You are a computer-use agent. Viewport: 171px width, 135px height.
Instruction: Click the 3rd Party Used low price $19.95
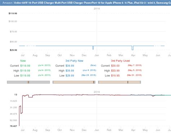coord(115,76)
